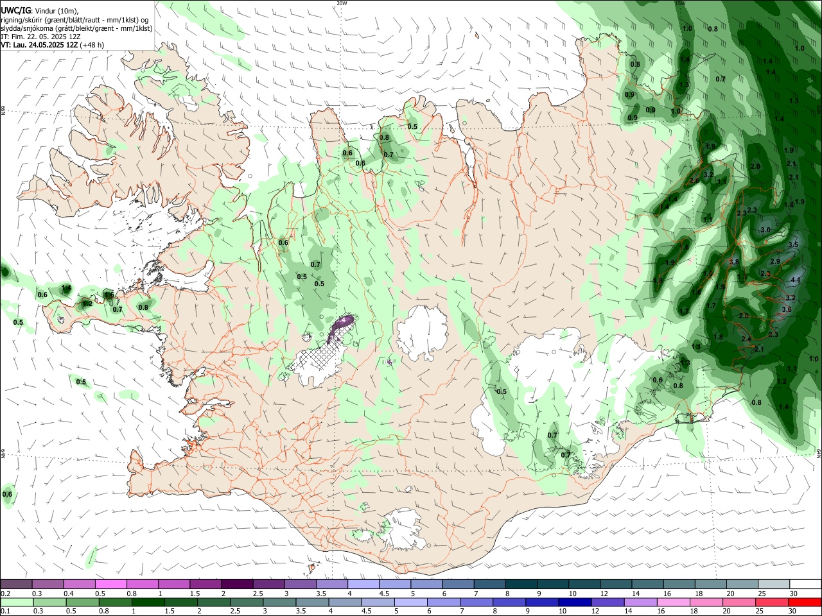Select the white swatch ending the upper snow scale

coord(806,585)
